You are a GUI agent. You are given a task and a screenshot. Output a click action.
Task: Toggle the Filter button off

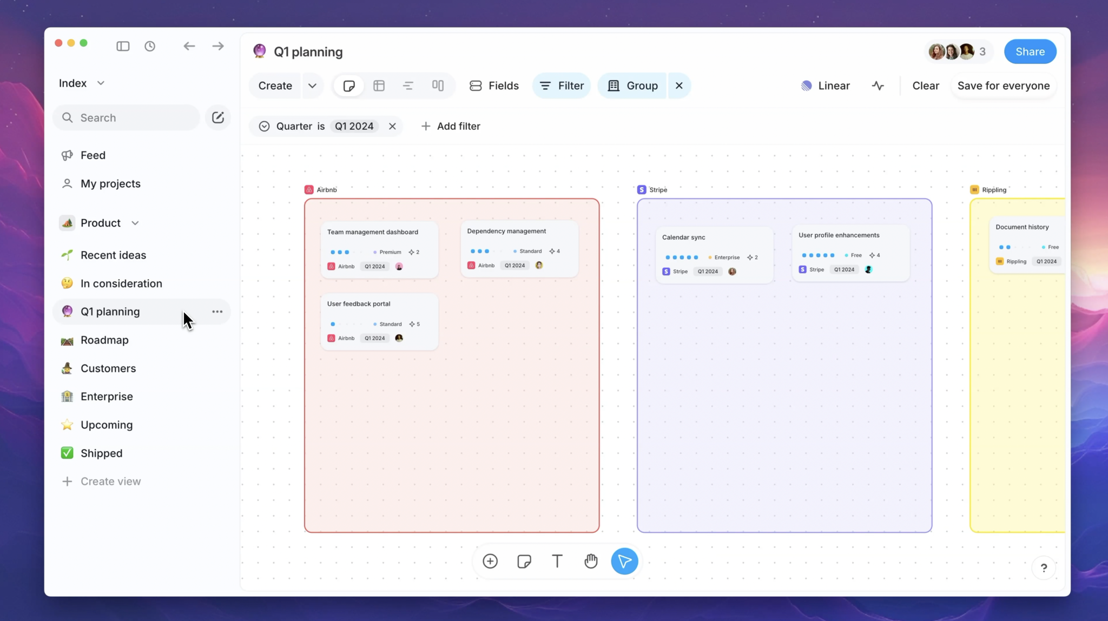click(x=562, y=85)
